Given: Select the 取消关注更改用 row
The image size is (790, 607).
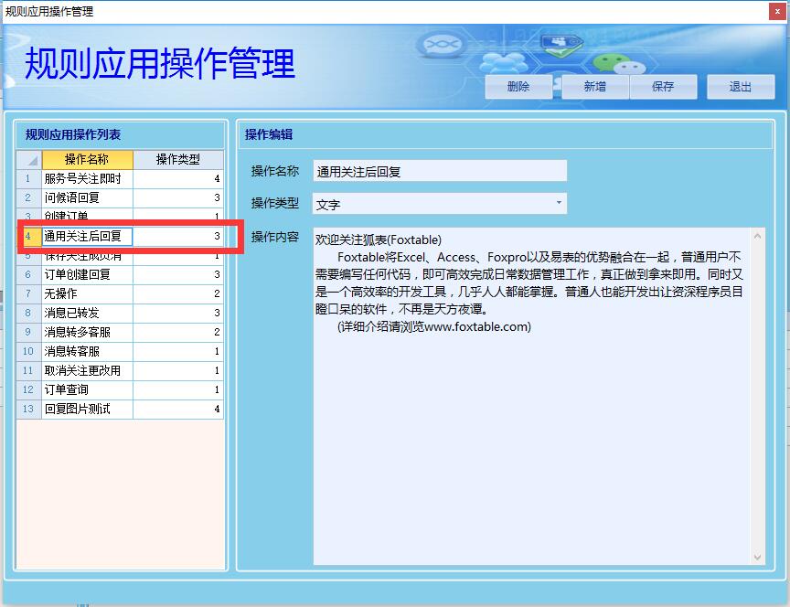Looking at the screenshot, I should point(87,371).
